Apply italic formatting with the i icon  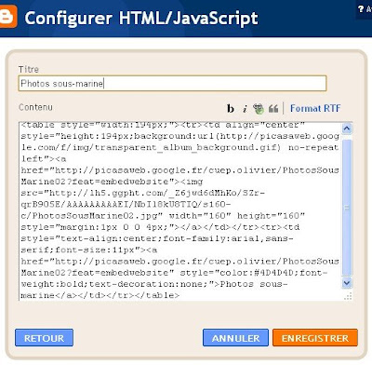(245, 109)
